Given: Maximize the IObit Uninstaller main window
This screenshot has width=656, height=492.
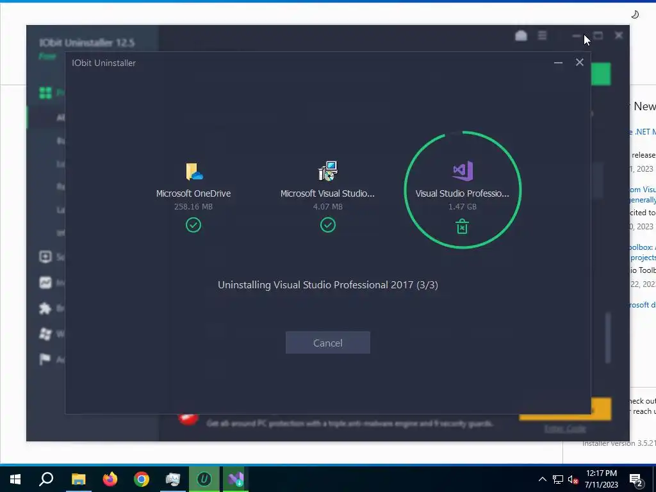Looking at the screenshot, I should (598, 36).
